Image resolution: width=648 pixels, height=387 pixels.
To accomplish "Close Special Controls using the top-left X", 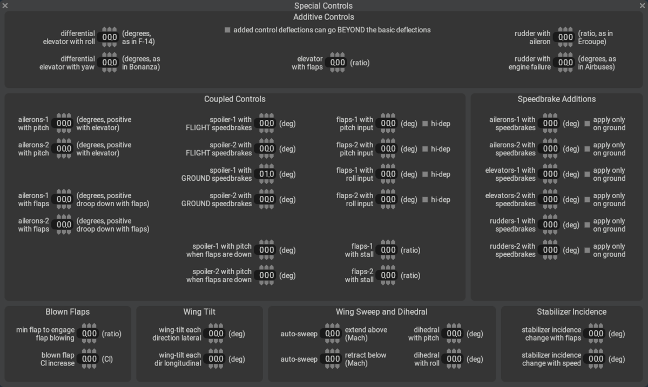I will coord(5,5).
